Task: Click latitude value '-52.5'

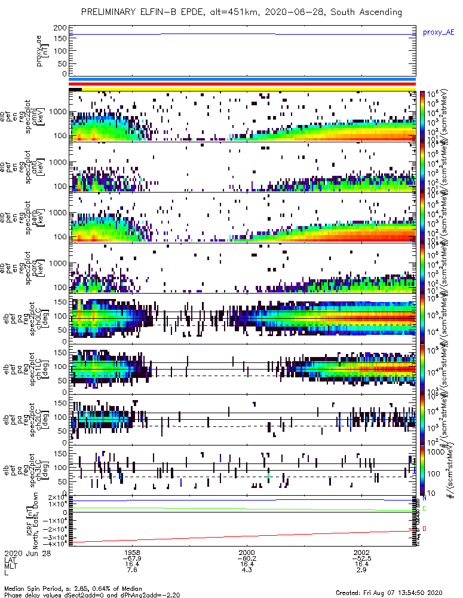Action: point(361,559)
